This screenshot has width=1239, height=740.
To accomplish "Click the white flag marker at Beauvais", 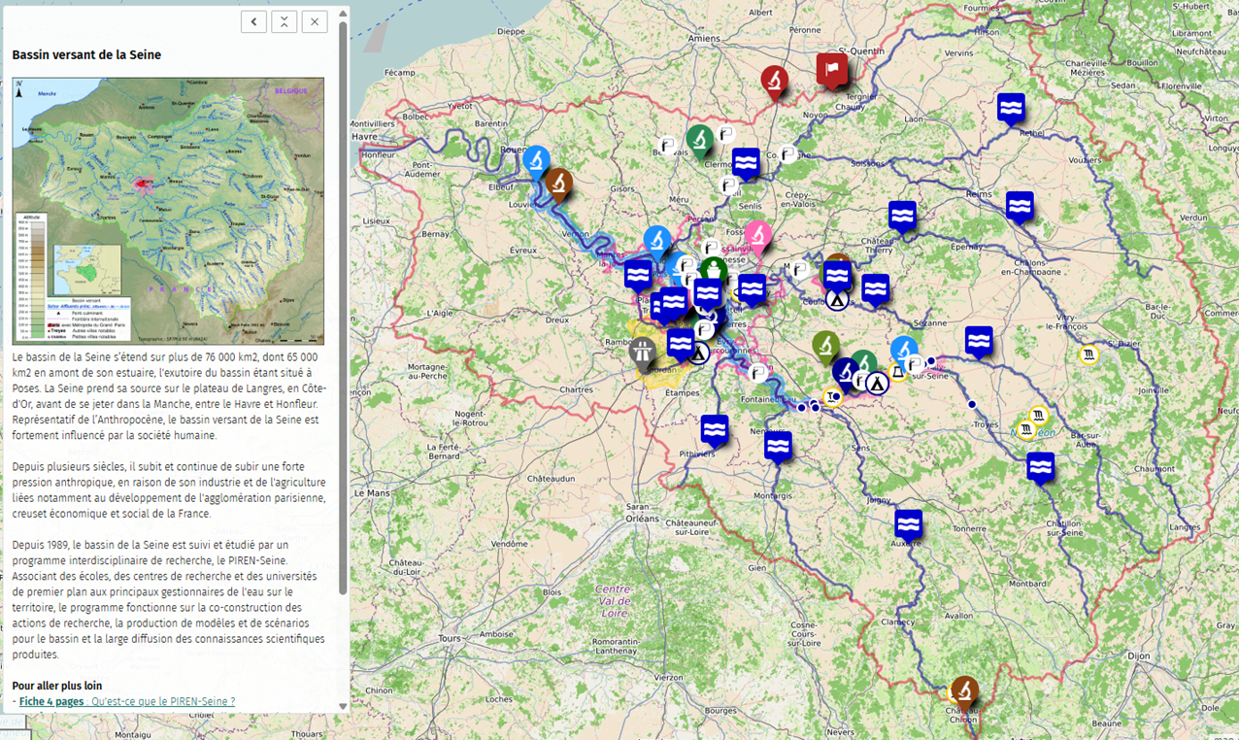I will (x=668, y=146).
